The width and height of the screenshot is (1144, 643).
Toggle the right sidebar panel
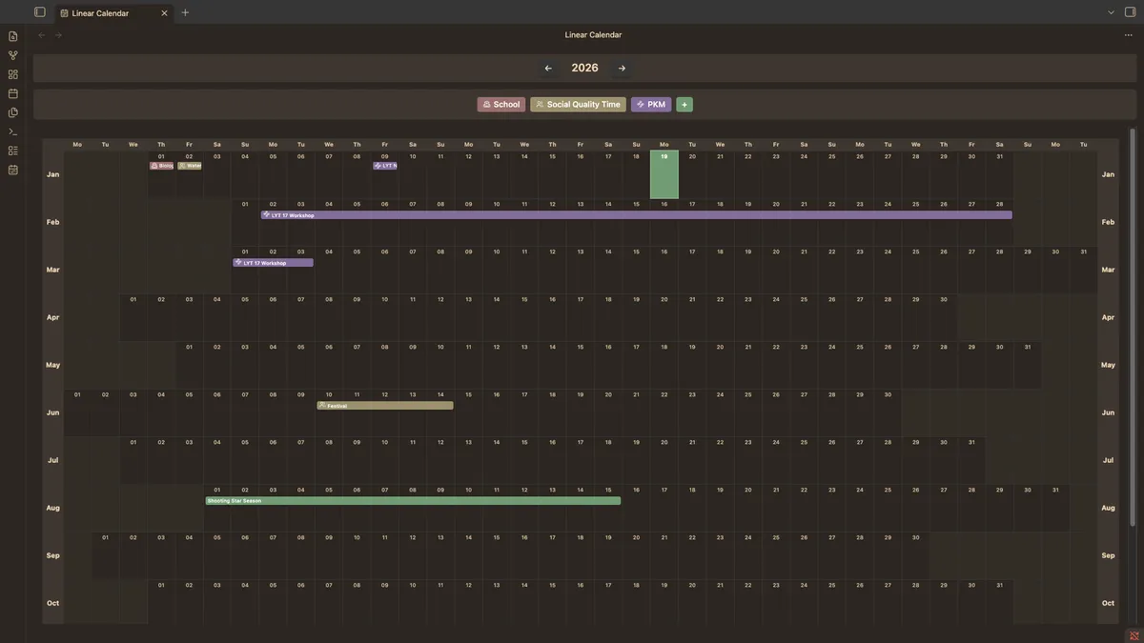[1131, 12]
